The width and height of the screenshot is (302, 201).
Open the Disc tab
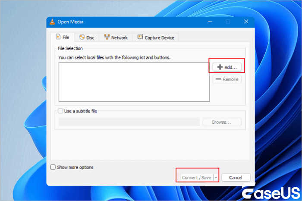pyautogui.click(x=87, y=38)
